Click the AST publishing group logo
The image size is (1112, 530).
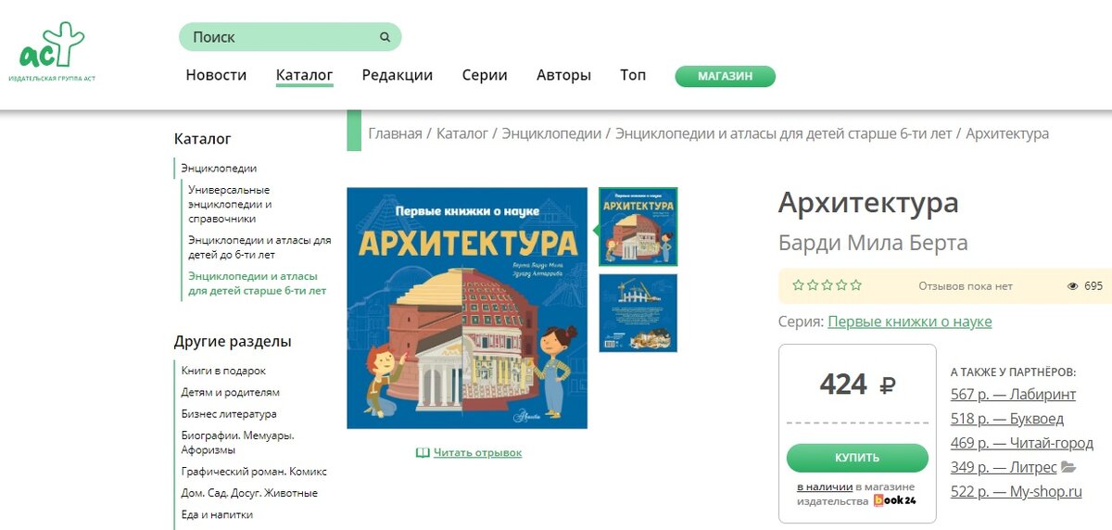pyautogui.click(x=53, y=52)
